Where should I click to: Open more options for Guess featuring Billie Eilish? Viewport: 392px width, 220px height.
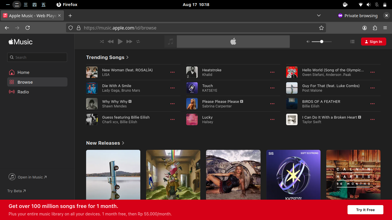(x=172, y=119)
